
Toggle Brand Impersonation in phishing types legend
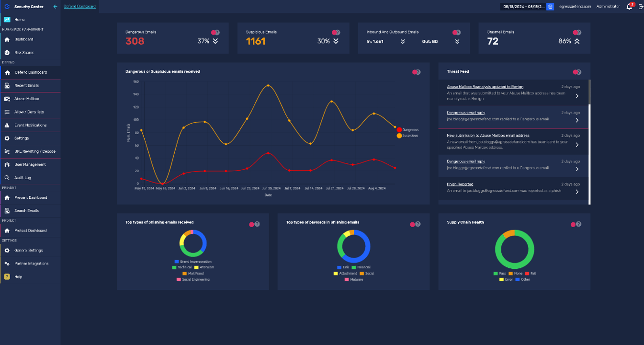tap(193, 262)
